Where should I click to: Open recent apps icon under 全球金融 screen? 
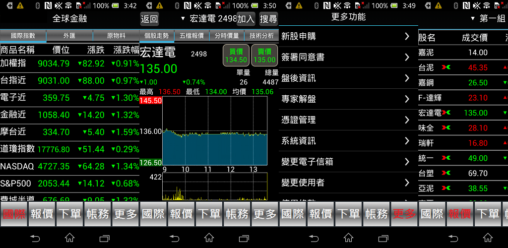(x=104, y=239)
